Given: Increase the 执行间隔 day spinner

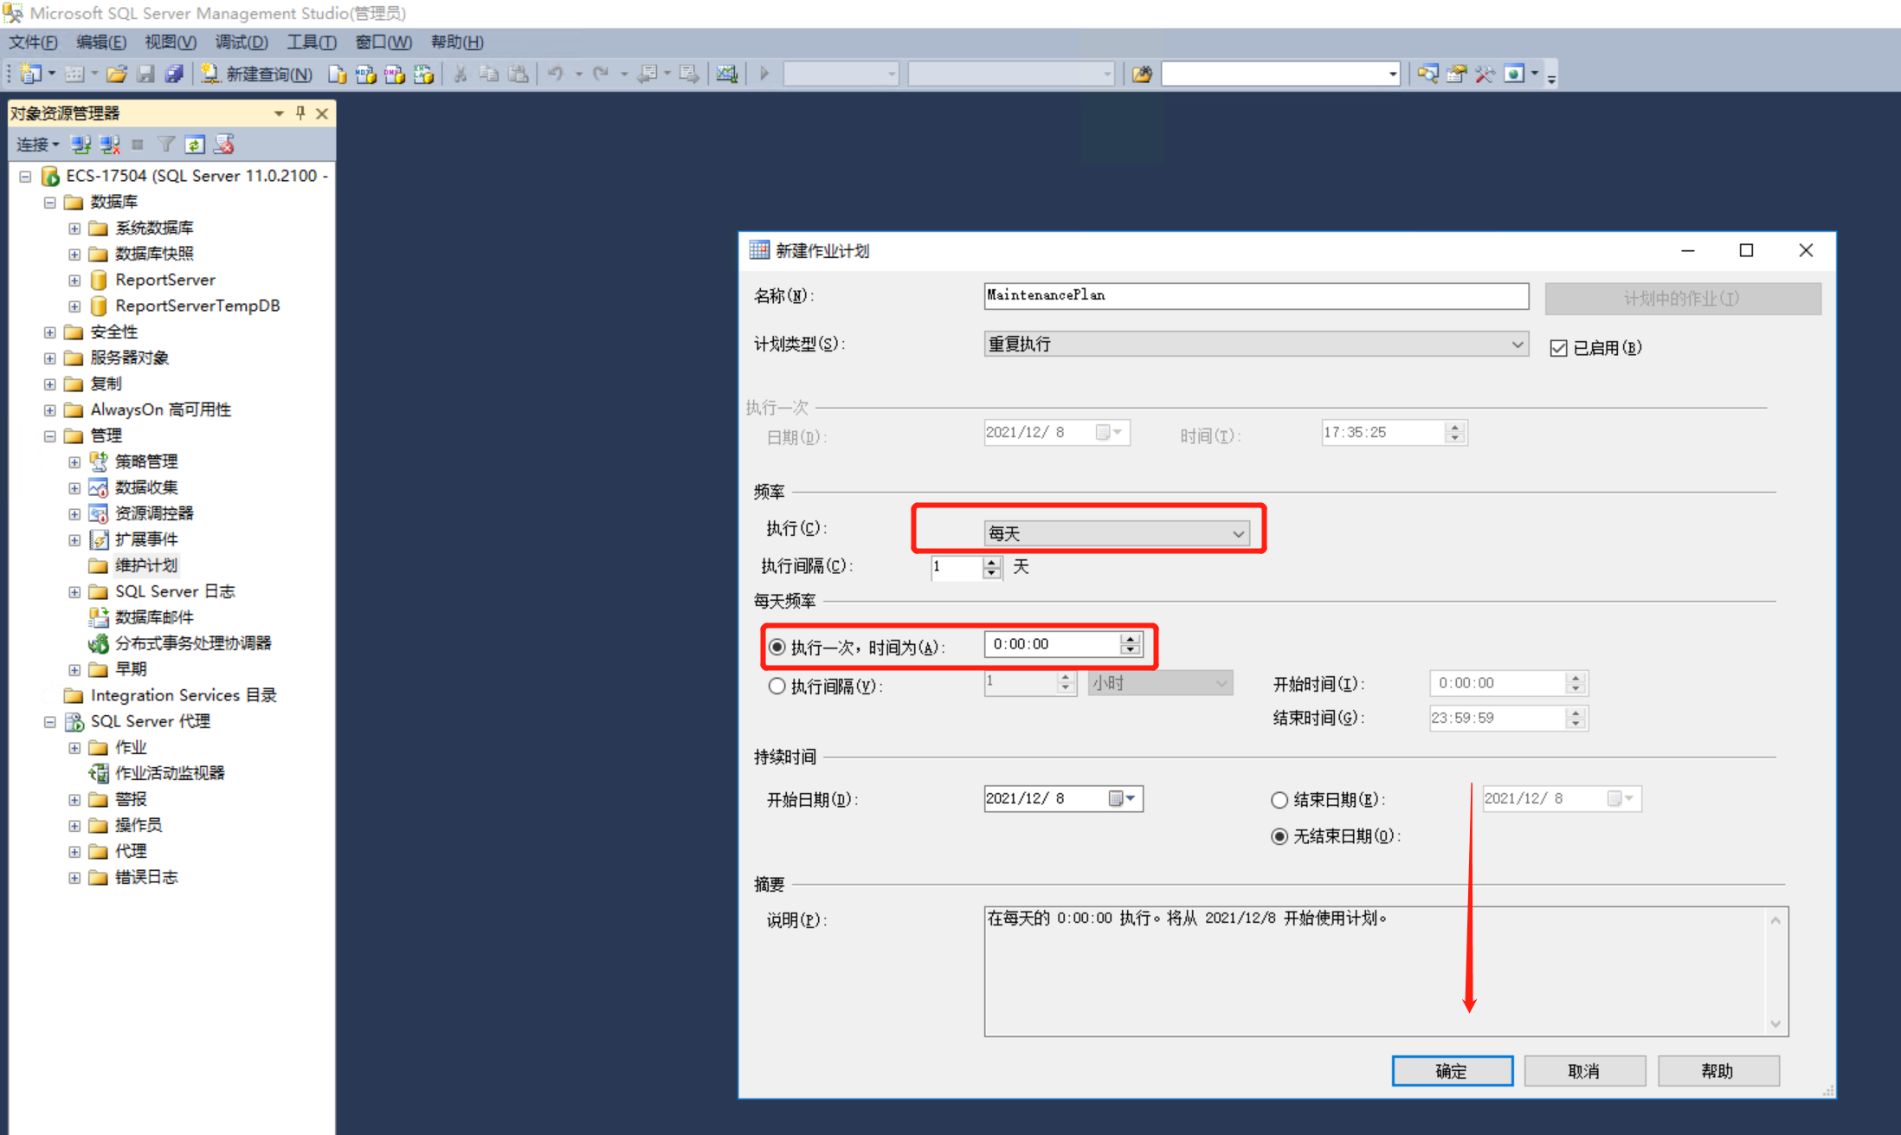Looking at the screenshot, I should 992,562.
